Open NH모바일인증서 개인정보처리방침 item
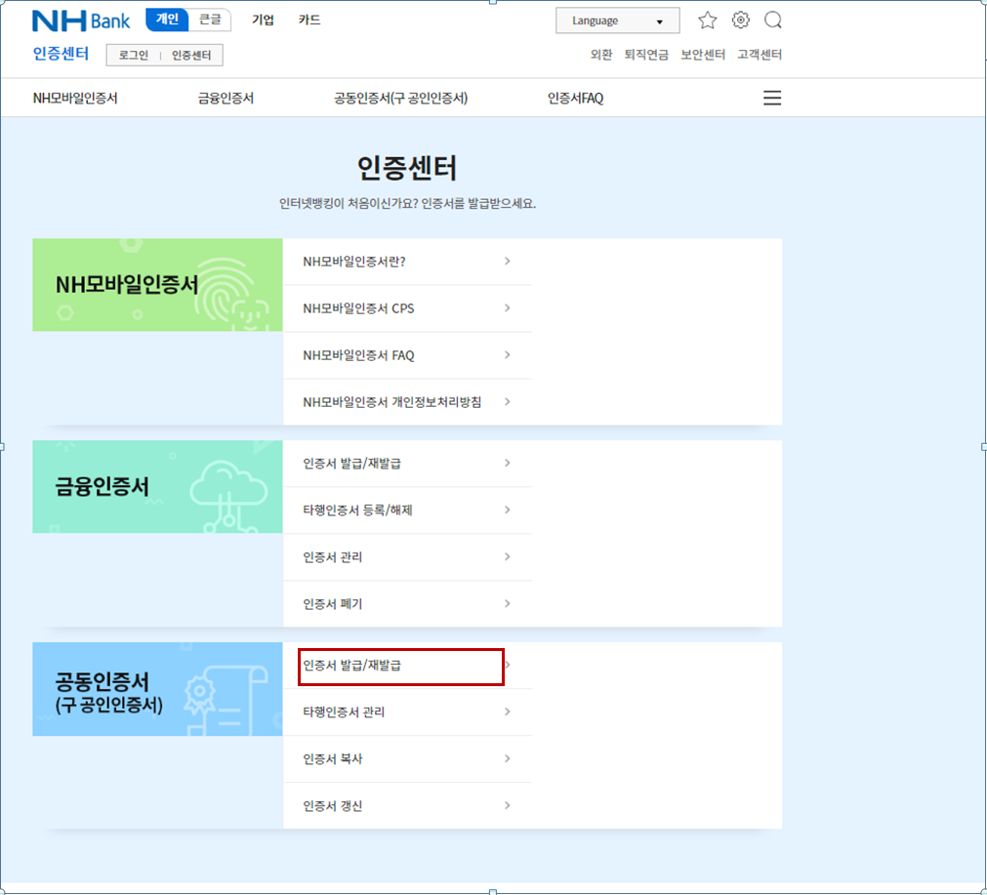The width and height of the screenshot is (987, 895). (x=407, y=402)
